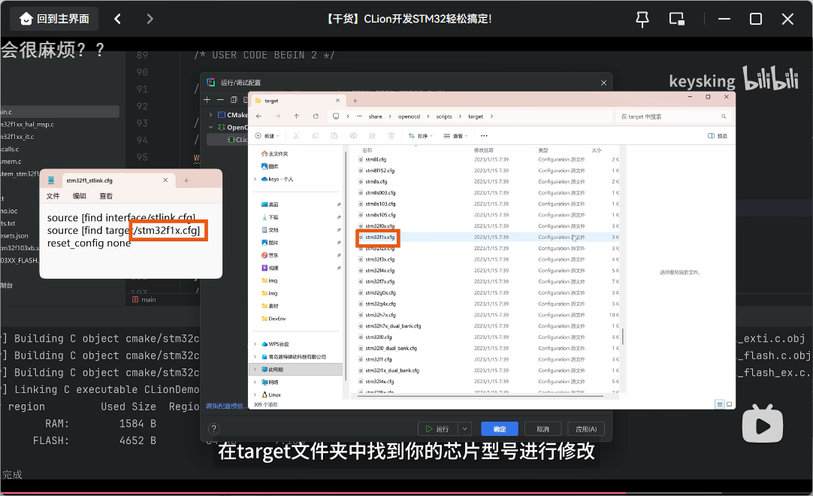Click the Rename icon in Explorer toolbar
This screenshot has width=813, height=496.
tap(353, 136)
